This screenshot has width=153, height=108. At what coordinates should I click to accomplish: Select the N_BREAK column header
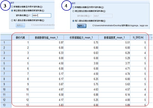coord(138,37)
